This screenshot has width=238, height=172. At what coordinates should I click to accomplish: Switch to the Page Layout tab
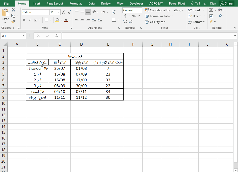click(55, 4)
